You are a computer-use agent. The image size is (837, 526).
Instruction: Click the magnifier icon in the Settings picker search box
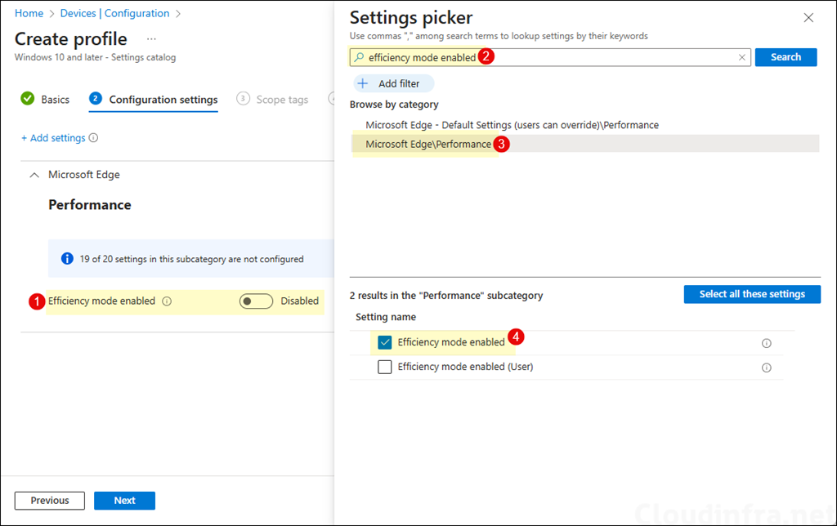360,56
